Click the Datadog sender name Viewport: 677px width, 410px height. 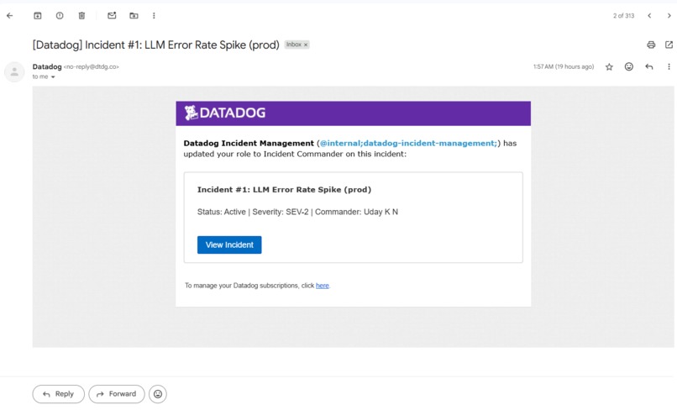pyautogui.click(x=47, y=66)
